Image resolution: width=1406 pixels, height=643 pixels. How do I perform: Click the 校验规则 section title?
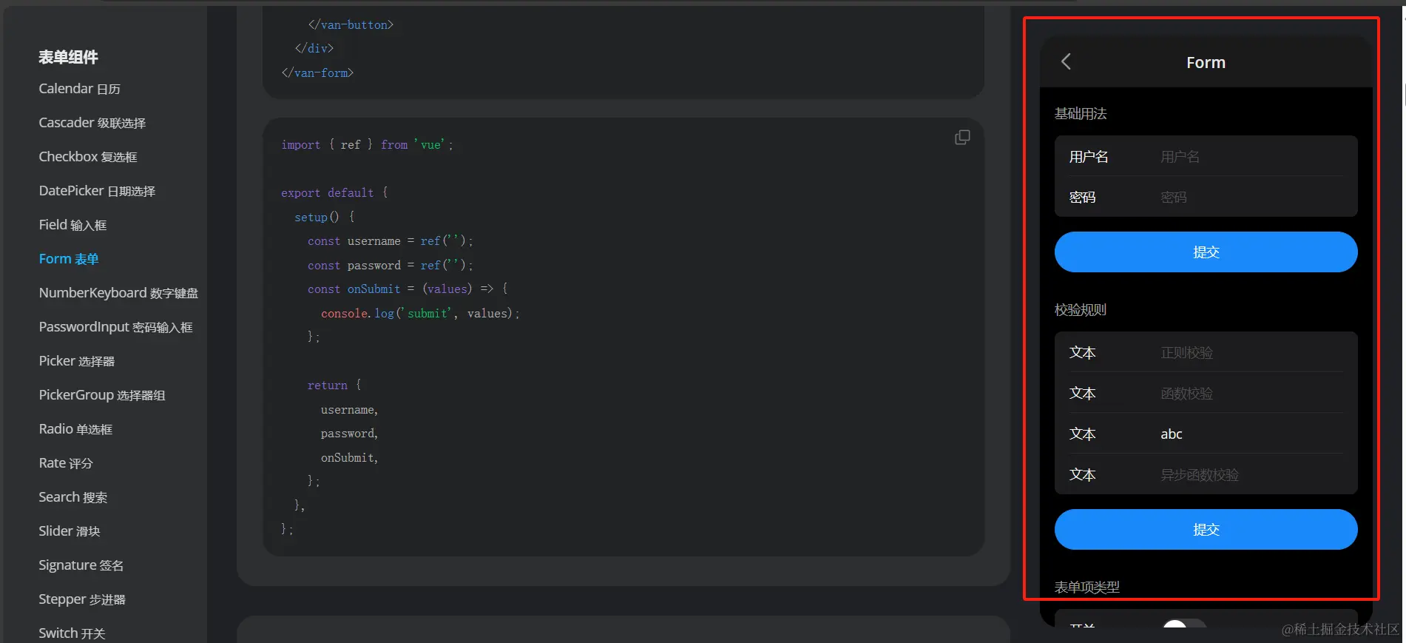[x=1081, y=310]
